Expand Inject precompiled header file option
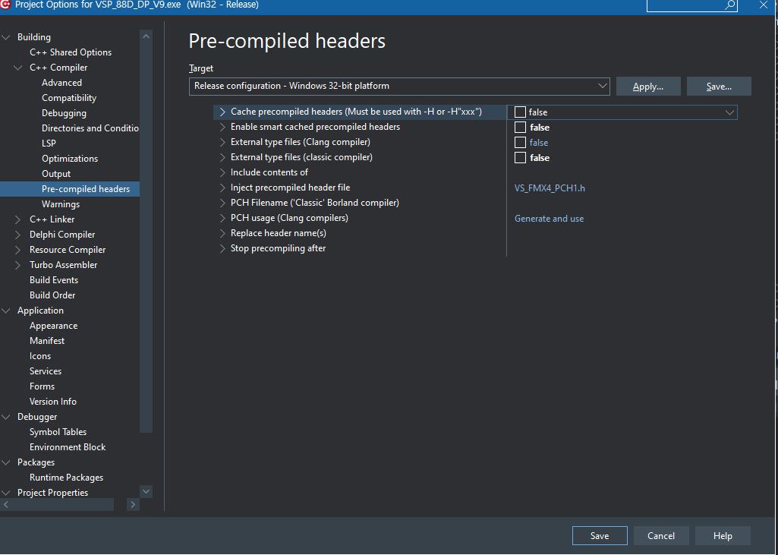Screen dimensions: 778x555 tap(222, 188)
